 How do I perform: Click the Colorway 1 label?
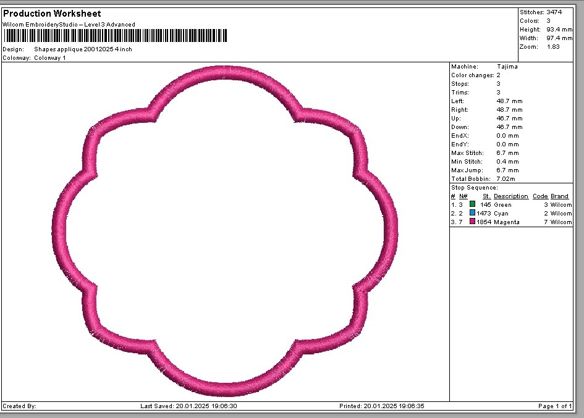pyautogui.click(x=49, y=57)
